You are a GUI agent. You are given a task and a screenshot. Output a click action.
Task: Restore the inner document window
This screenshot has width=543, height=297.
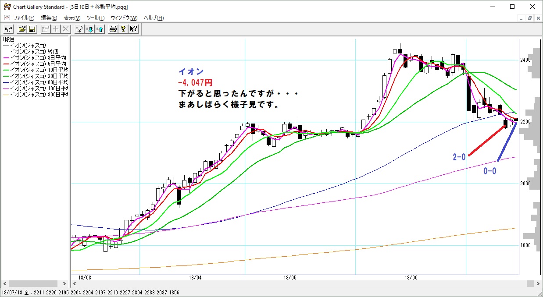pos(530,18)
